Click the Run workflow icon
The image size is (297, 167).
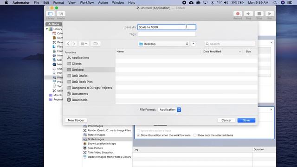click(x=270, y=13)
